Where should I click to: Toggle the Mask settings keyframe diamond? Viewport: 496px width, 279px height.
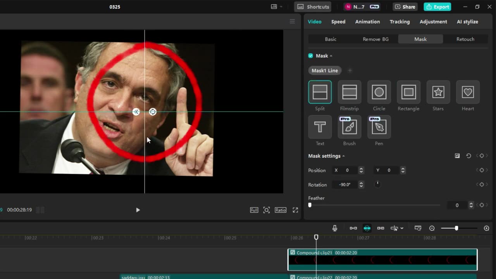tap(482, 156)
